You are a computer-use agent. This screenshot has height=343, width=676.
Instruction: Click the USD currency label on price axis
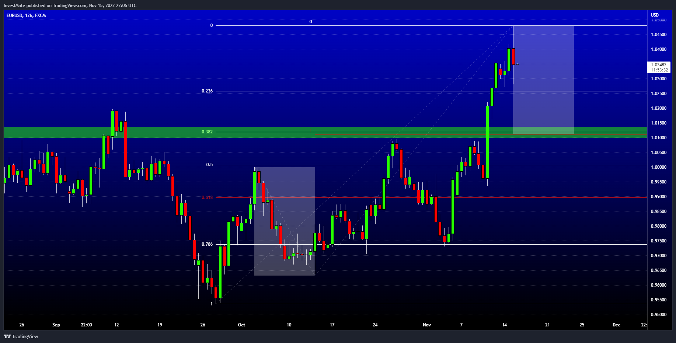click(655, 15)
